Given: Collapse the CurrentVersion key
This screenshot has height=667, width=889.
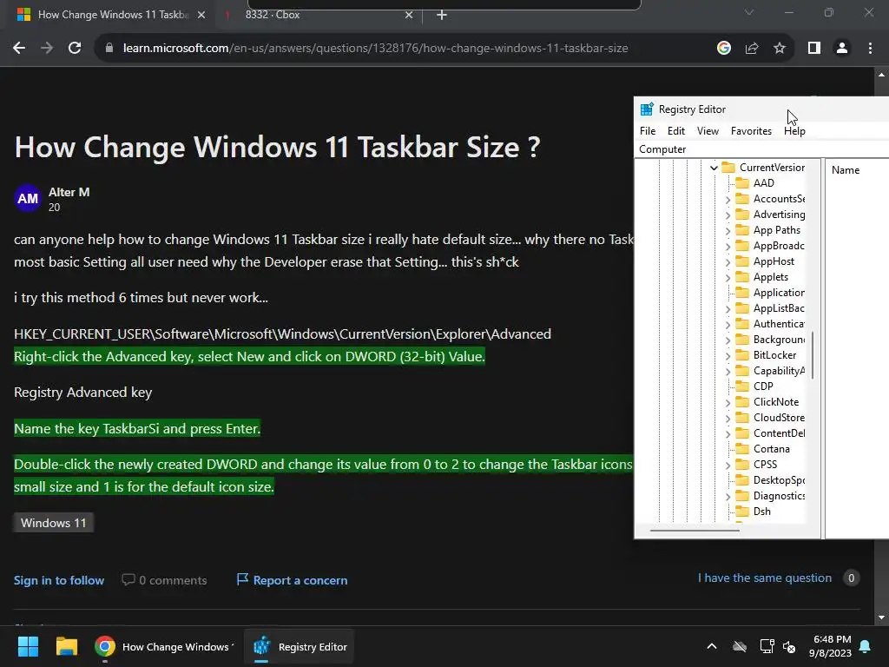Looking at the screenshot, I should coord(714,168).
